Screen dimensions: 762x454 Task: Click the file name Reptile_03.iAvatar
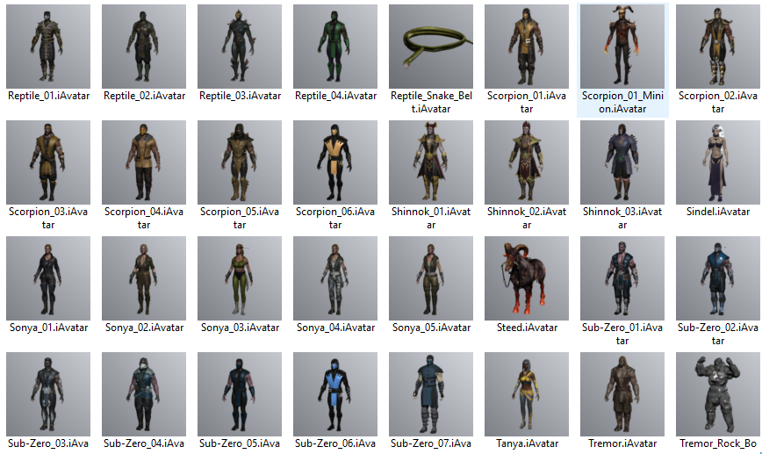240,96
